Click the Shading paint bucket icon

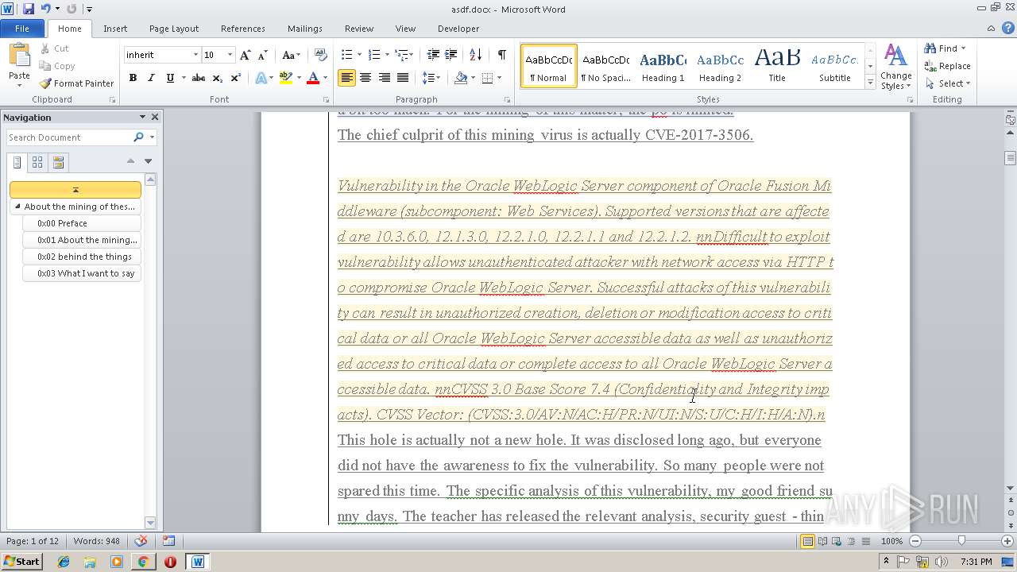tap(461, 78)
